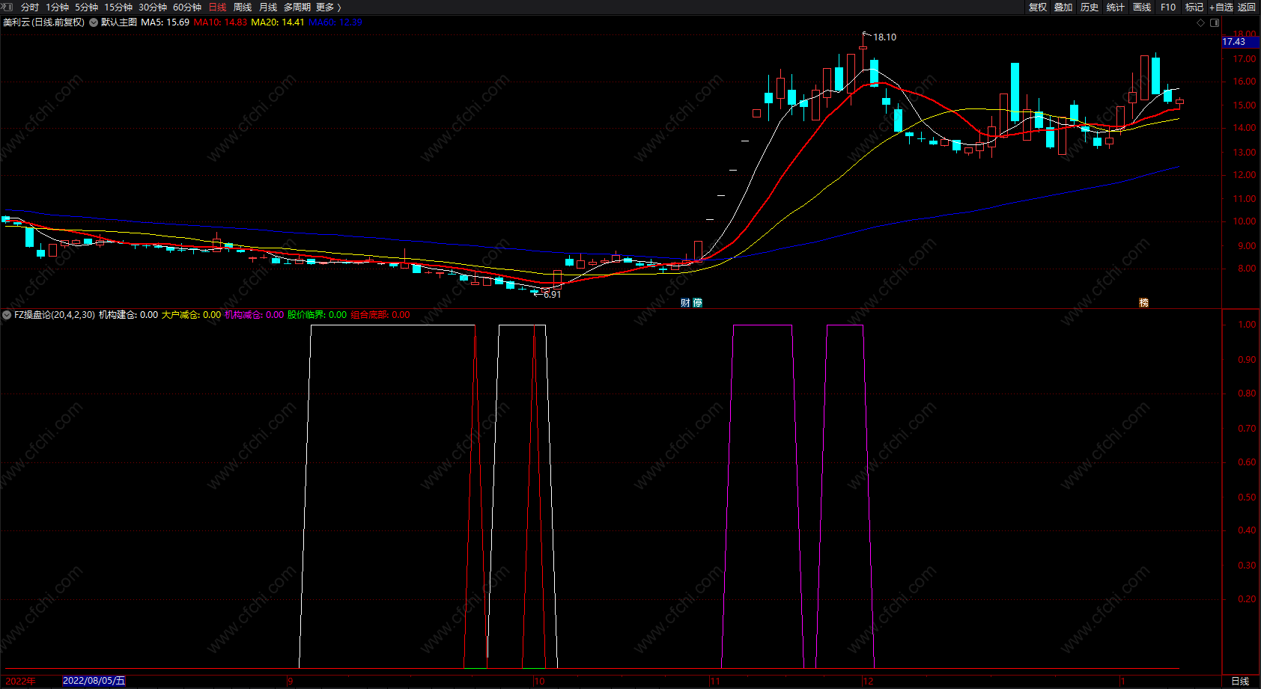
Task: Select the 月线 monthly chart tab
Action: 268,7
